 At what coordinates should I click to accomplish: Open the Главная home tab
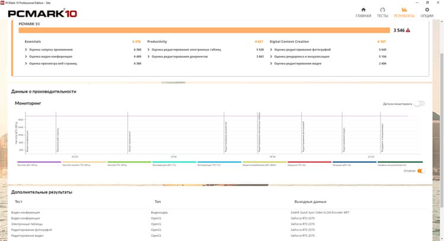[363, 12]
